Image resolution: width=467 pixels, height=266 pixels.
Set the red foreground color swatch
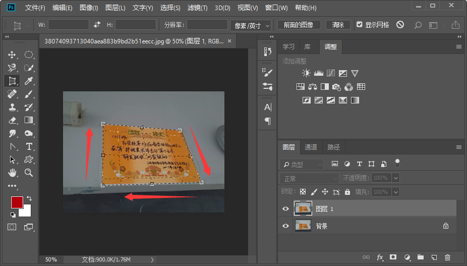(x=17, y=202)
